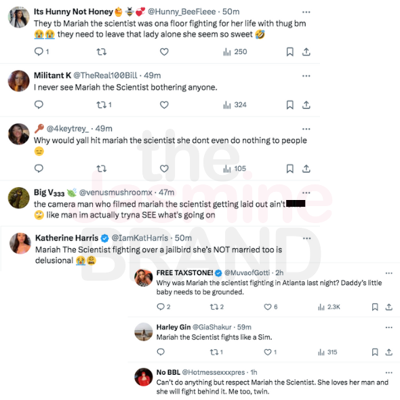
Task: Bookmark Hunny_BeeFleee's tweet
Action: point(289,52)
